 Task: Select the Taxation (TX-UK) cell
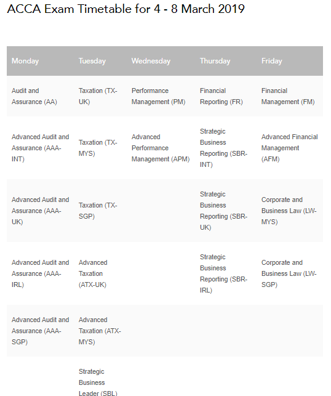(x=98, y=96)
